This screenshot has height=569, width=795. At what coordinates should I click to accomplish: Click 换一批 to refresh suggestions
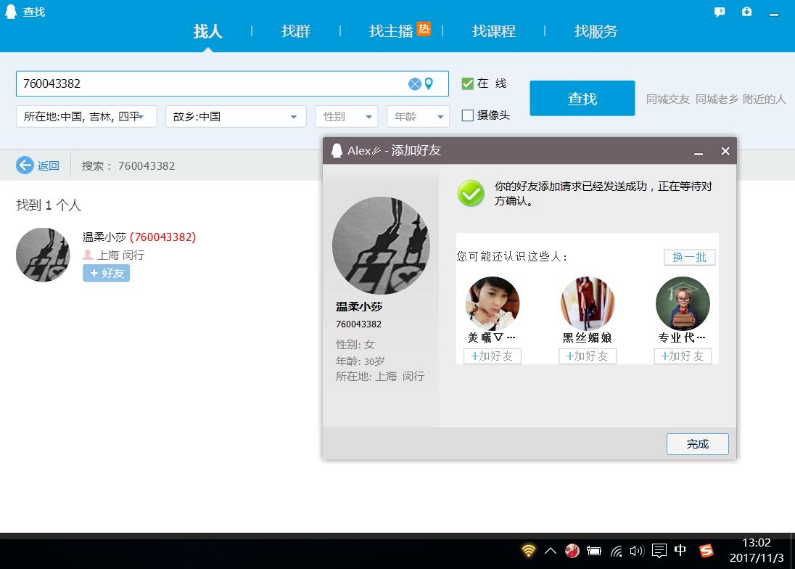click(690, 257)
